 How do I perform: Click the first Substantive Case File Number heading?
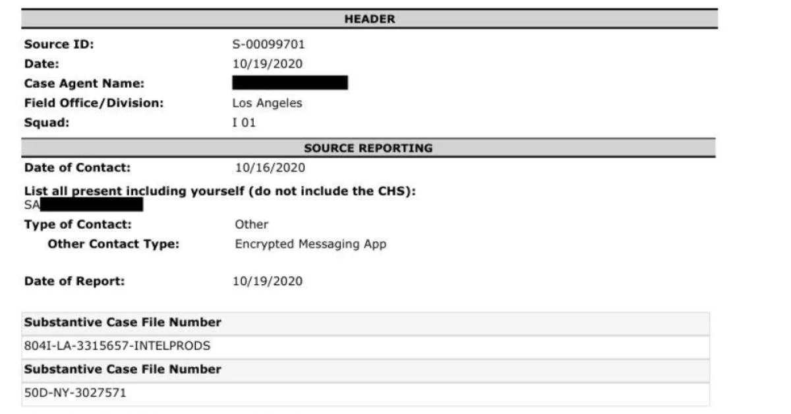click(123, 322)
